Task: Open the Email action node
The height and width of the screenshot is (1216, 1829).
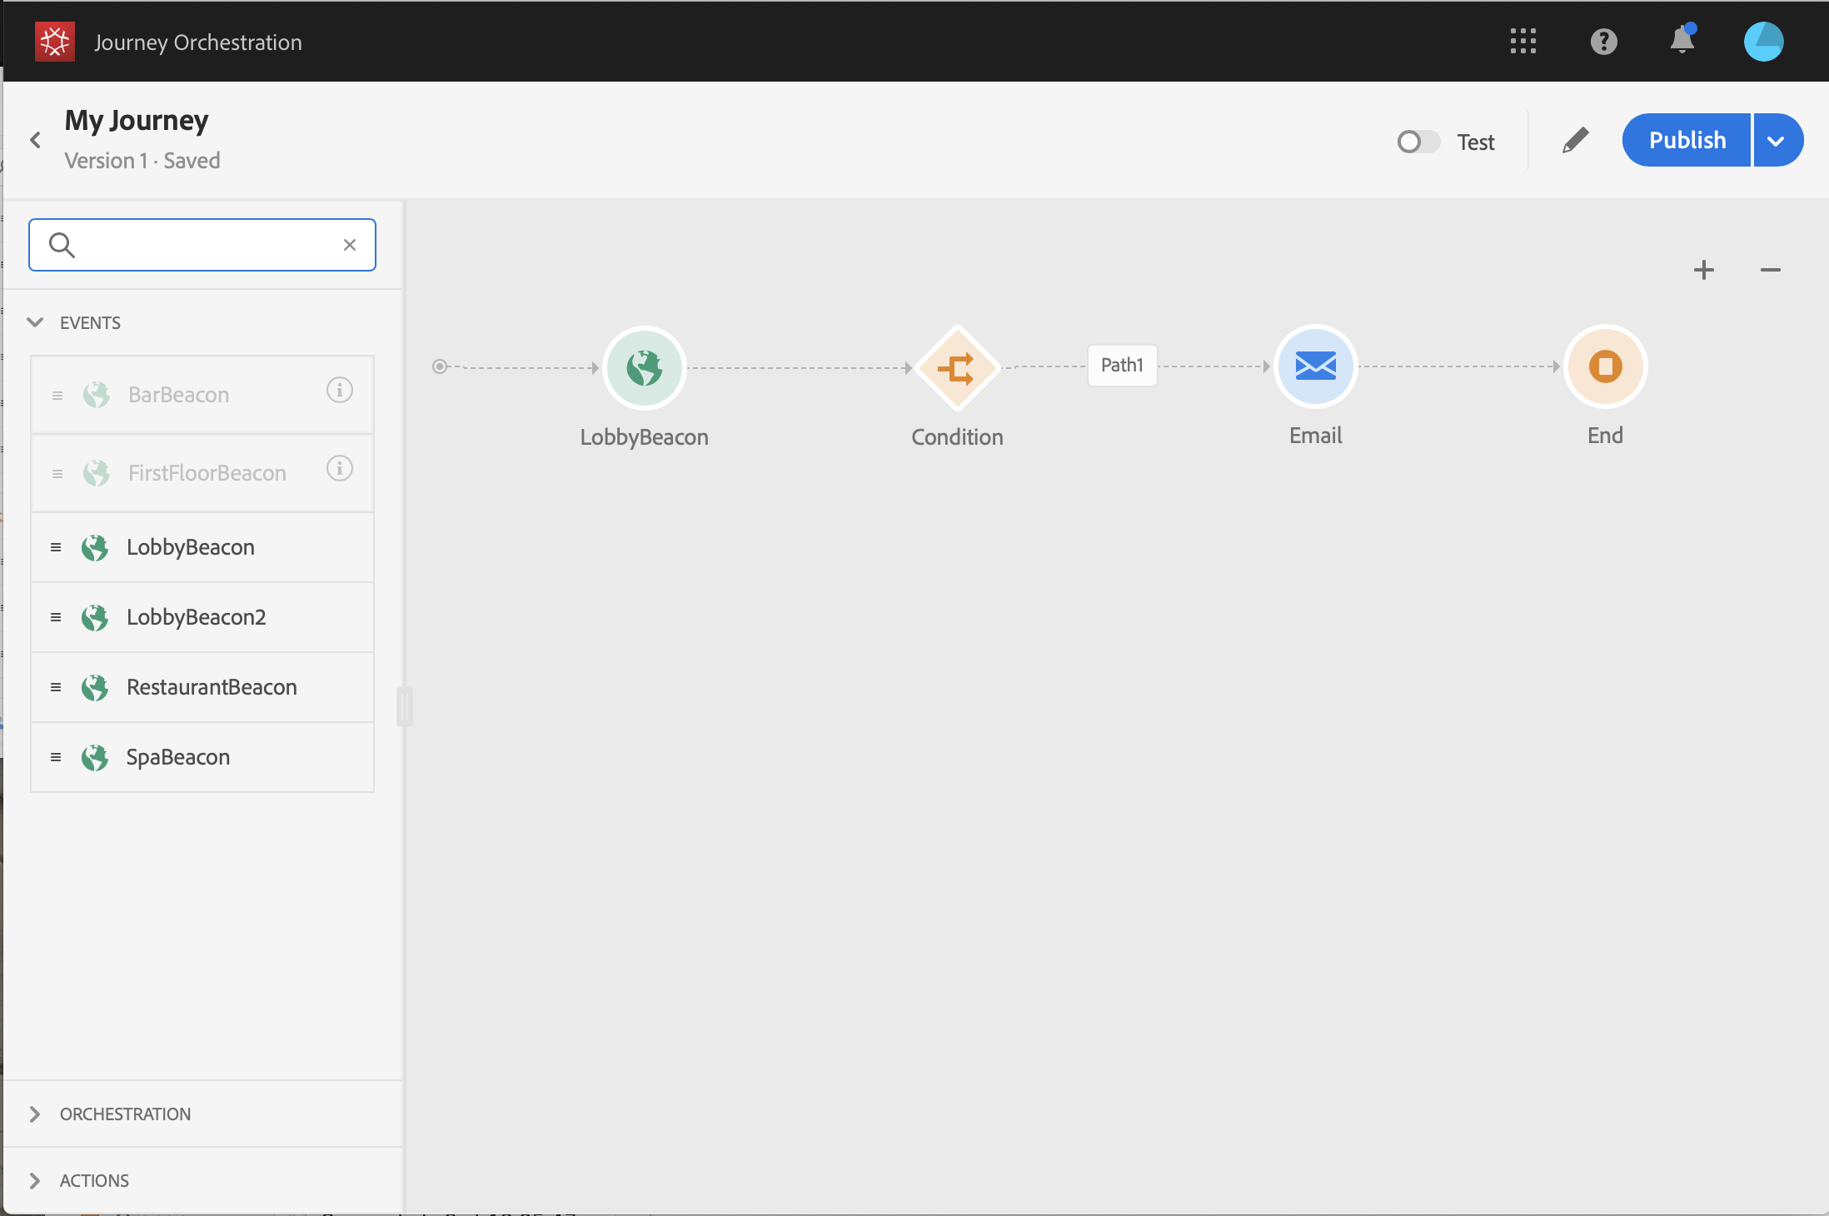Action: (1315, 366)
